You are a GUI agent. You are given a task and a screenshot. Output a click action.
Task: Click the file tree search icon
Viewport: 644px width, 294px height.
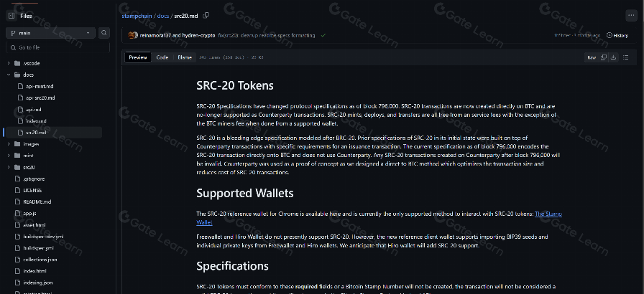click(105, 32)
